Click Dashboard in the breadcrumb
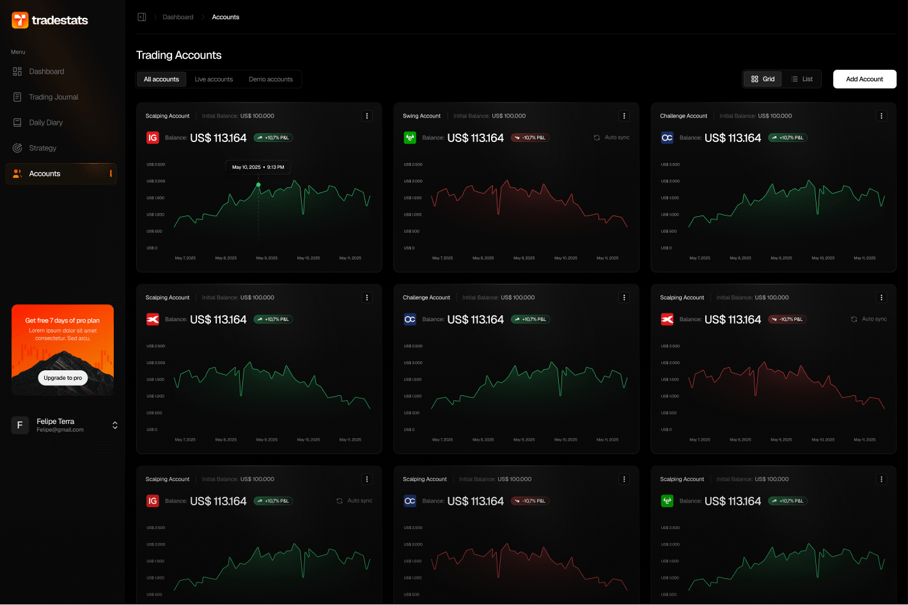This screenshot has height=605, width=908. click(x=178, y=17)
